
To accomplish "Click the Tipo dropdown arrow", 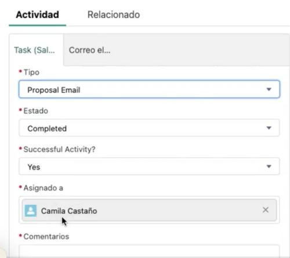I will 269,89.
